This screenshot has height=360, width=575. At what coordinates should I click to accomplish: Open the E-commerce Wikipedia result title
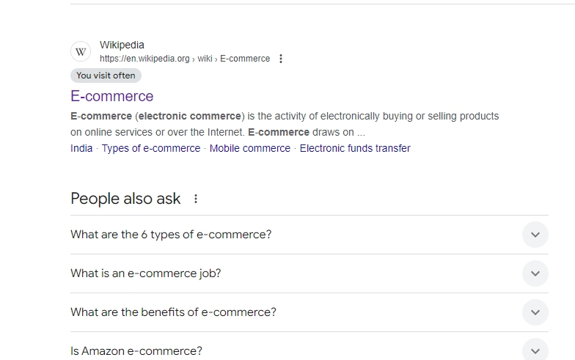pyautogui.click(x=111, y=96)
